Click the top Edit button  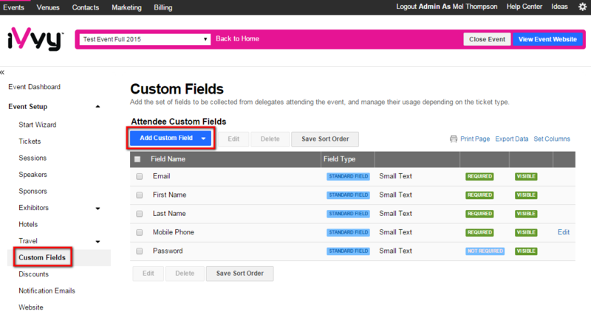pyautogui.click(x=233, y=139)
